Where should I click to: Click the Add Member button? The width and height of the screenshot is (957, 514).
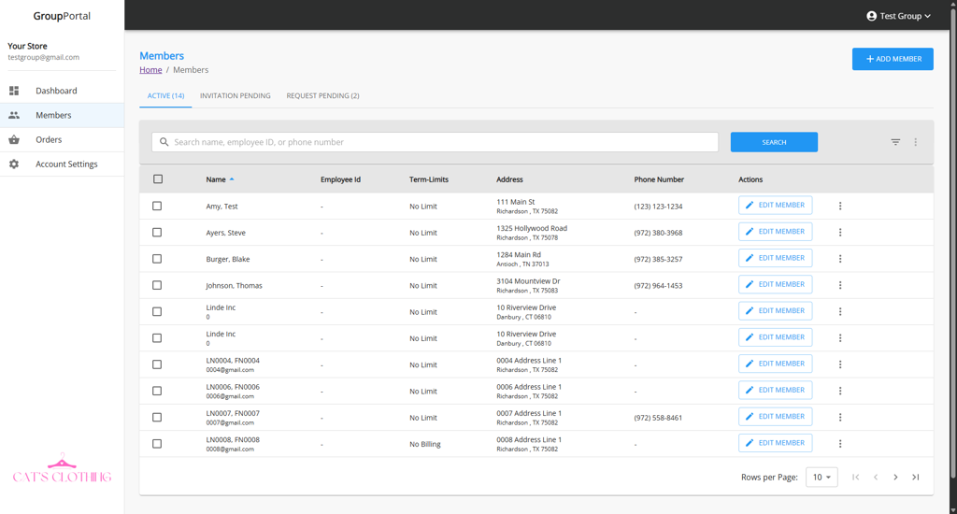point(893,59)
